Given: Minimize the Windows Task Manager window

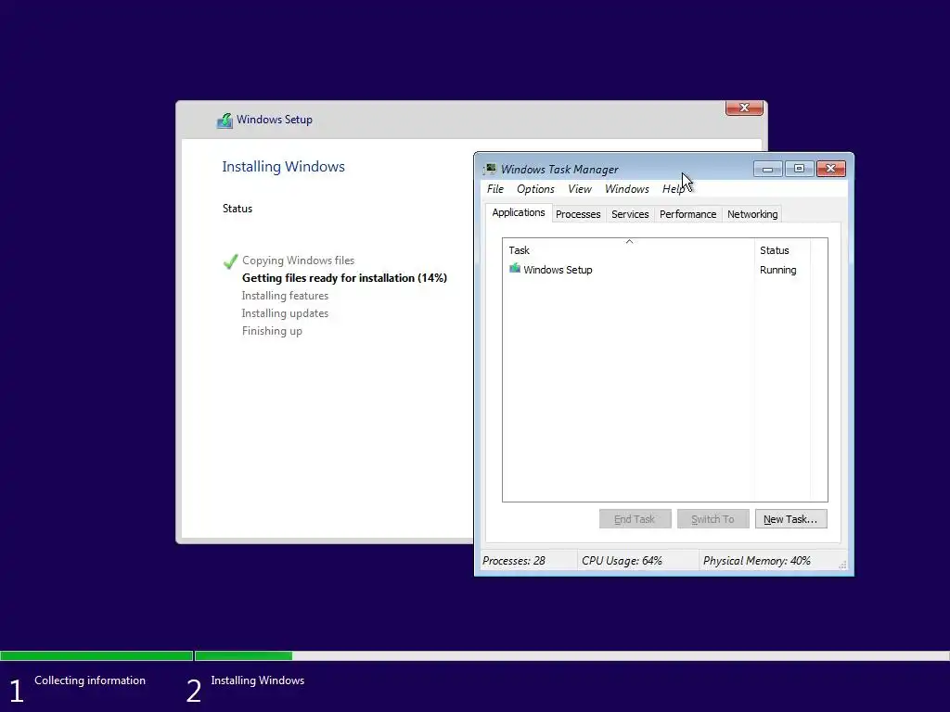Looking at the screenshot, I should click(767, 169).
